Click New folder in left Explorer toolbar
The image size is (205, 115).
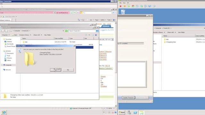[47, 35]
